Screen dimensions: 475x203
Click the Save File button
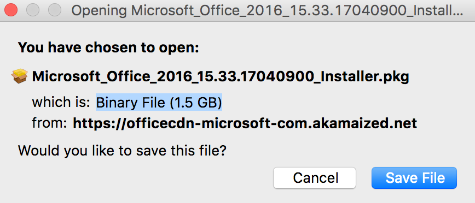414,178
